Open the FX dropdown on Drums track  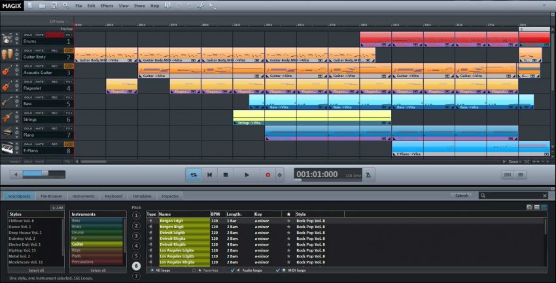(69, 35)
